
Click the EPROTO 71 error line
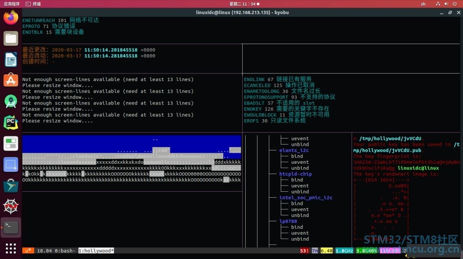coord(49,26)
